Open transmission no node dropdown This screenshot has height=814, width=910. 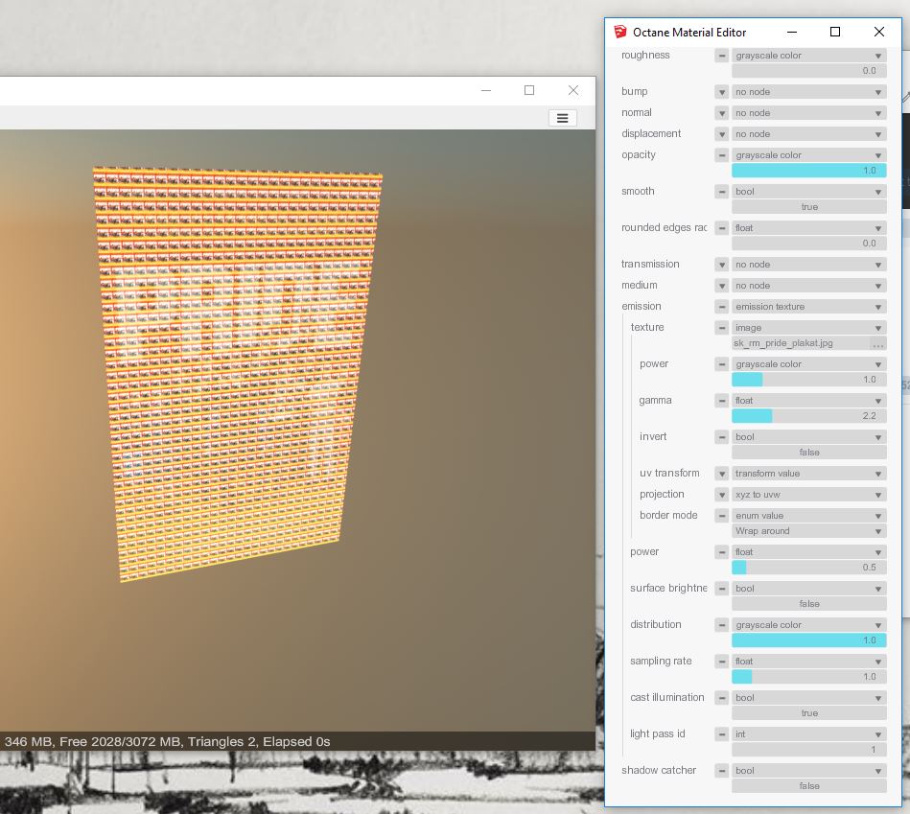coord(809,265)
